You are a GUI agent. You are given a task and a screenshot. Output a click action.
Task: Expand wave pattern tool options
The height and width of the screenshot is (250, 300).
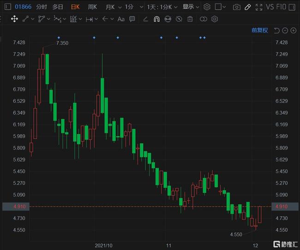click(64, 19)
